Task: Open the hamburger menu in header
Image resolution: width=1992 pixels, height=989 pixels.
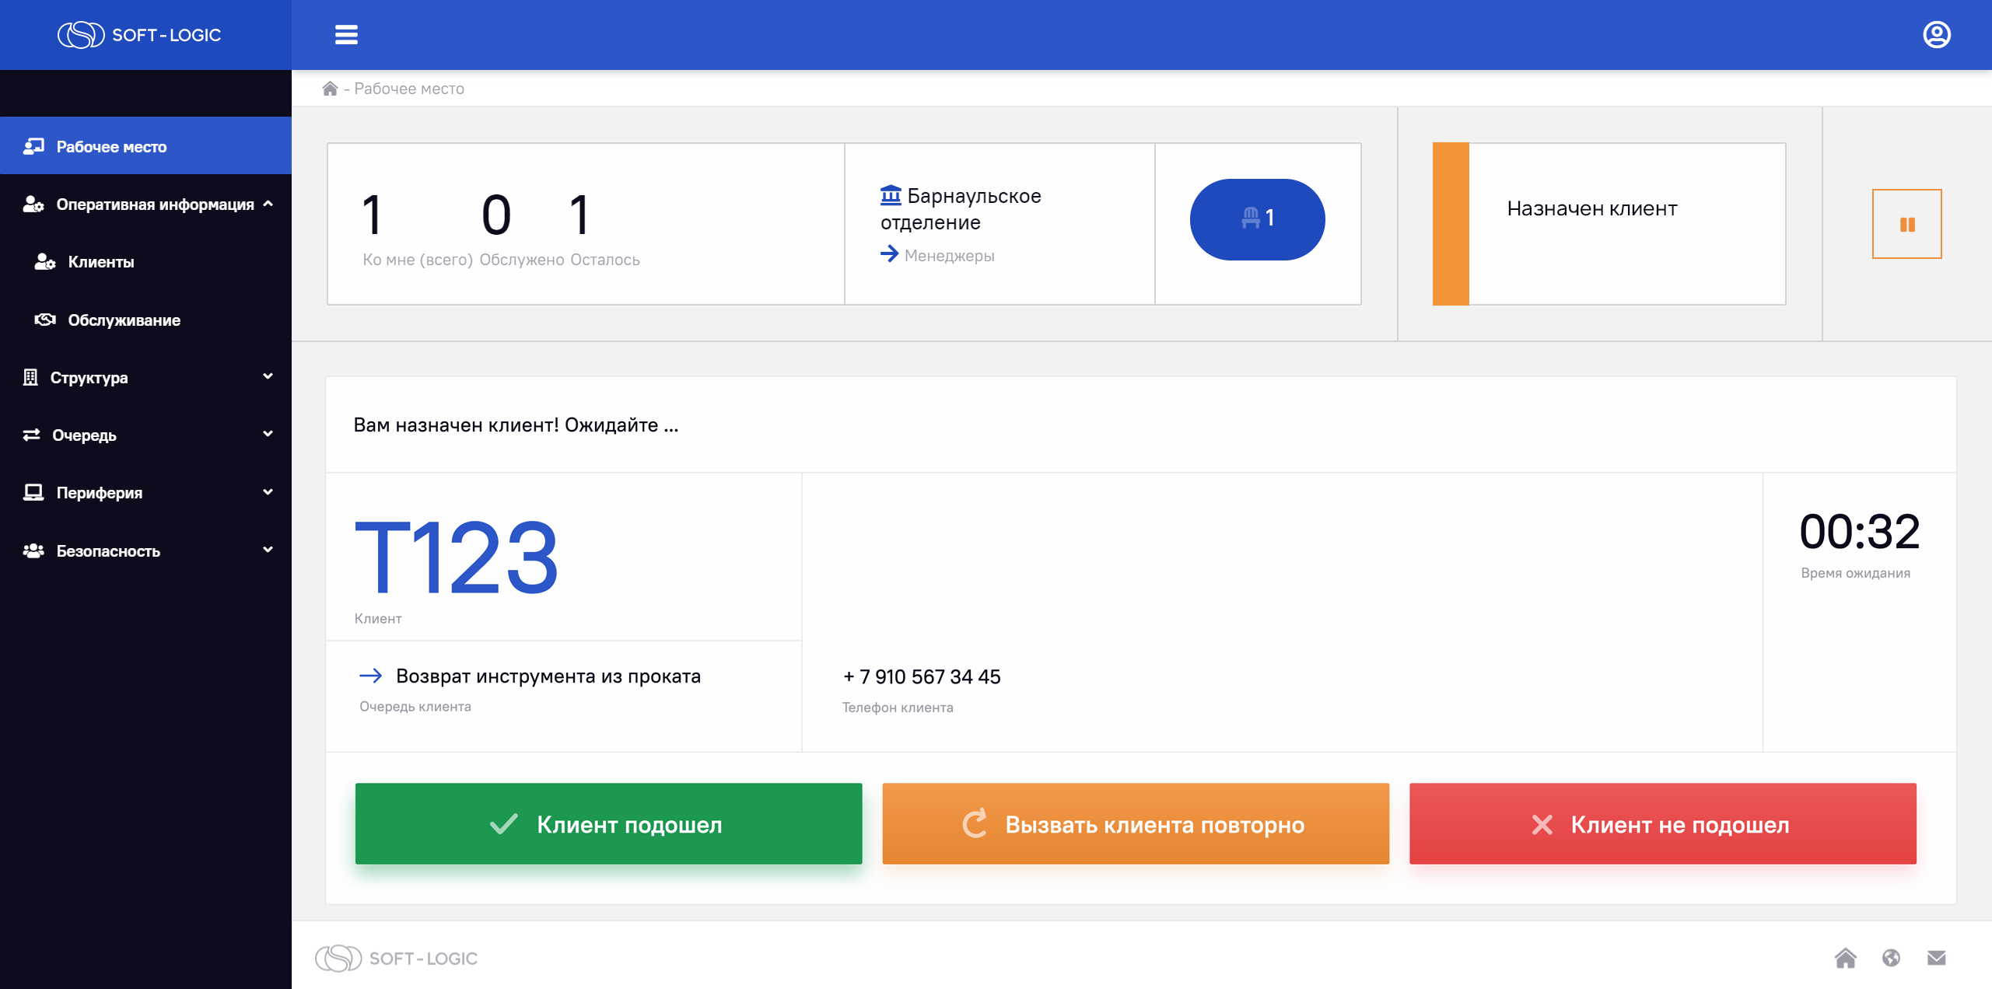Action: [x=346, y=35]
